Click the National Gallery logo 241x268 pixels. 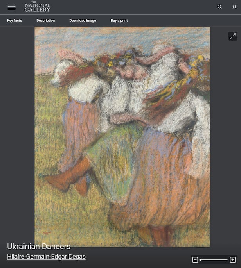38,7
